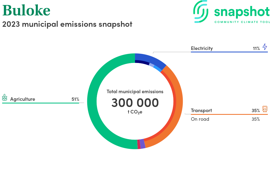Click the purple segment at donut bottom

coord(143,144)
